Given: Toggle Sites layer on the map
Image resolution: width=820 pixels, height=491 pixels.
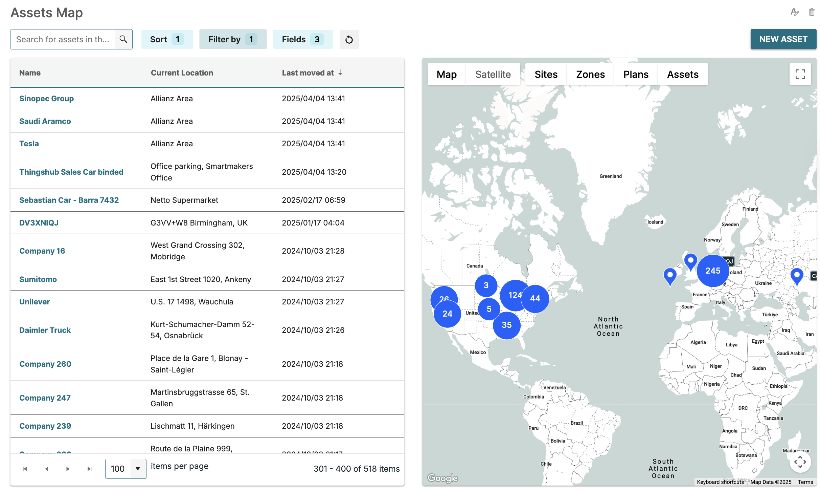Looking at the screenshot, I should click(x=546, y=74).
